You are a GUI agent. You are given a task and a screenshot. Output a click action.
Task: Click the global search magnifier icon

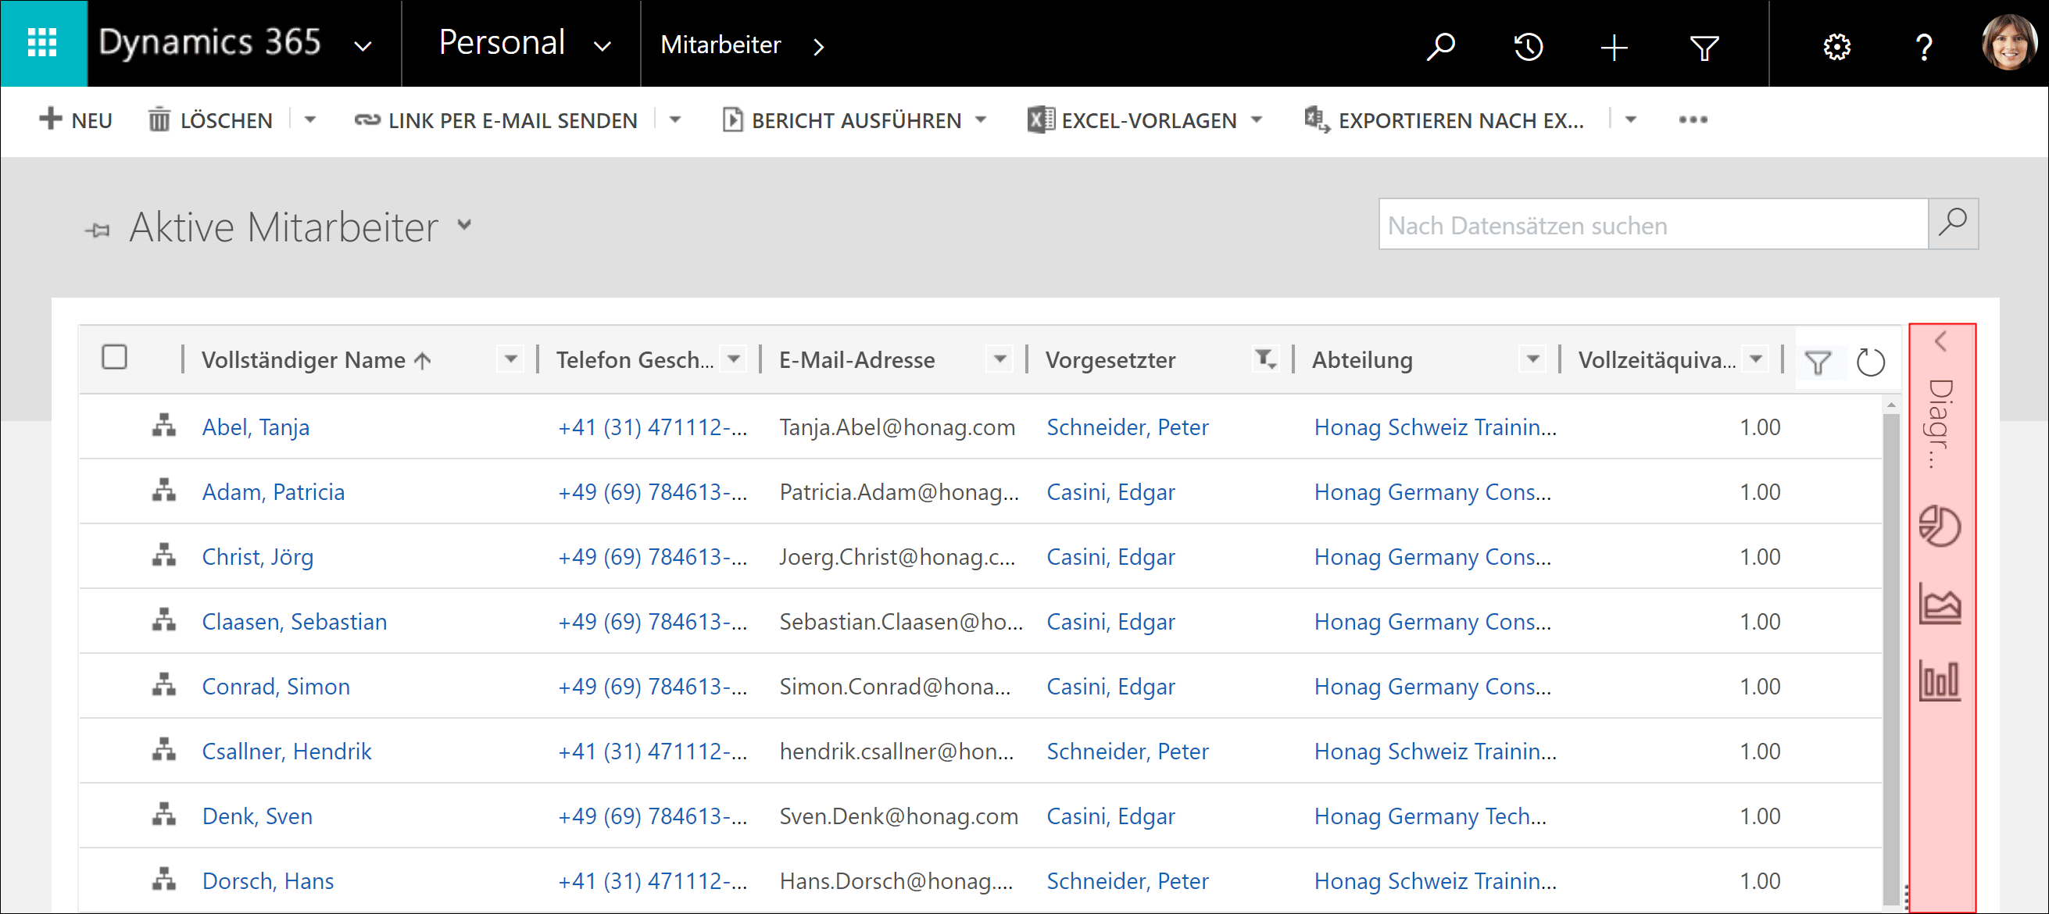(x=1440, y=46)
